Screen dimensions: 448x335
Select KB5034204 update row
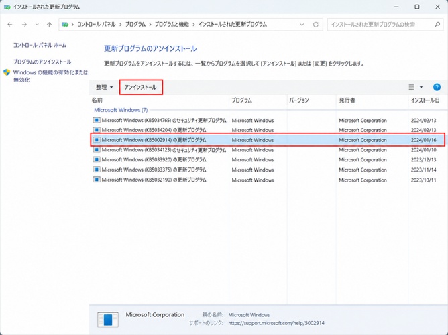tap(268, 130)
